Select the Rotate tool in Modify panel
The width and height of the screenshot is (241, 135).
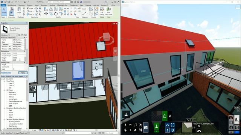click(x=56, y=14)
